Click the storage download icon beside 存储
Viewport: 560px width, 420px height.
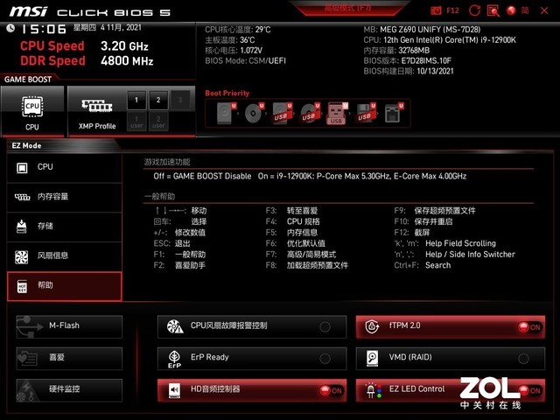[21, 227]
